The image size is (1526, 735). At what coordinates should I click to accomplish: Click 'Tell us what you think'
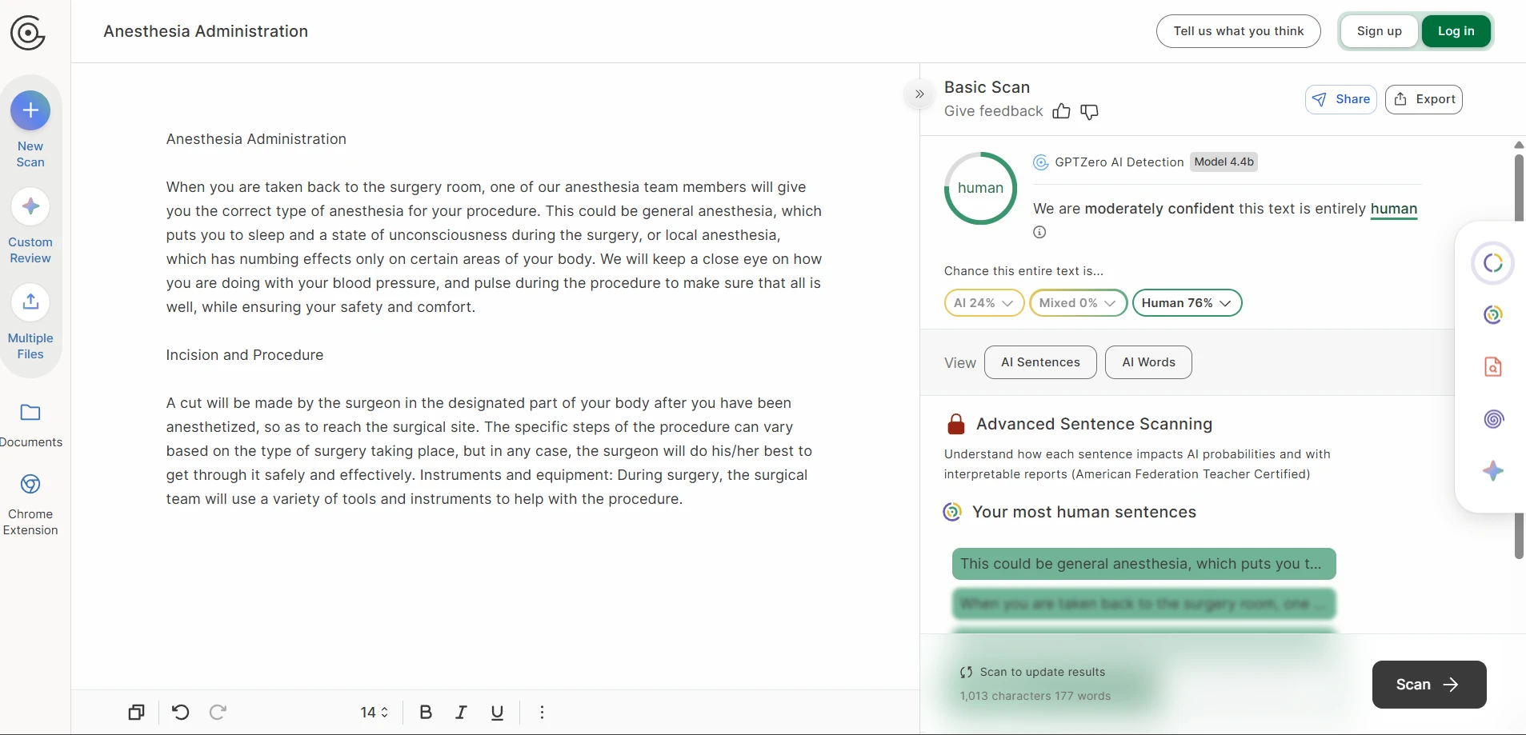[1238, 30]
